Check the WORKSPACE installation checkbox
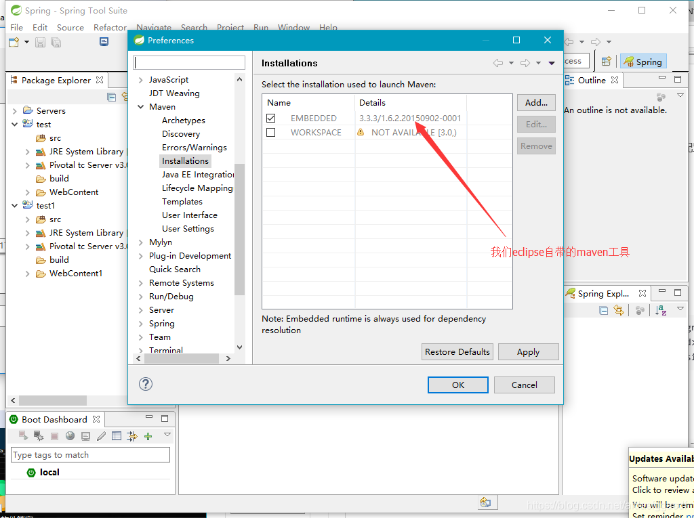The width and height of the screenshot is (694, 518). pos(271,132)
